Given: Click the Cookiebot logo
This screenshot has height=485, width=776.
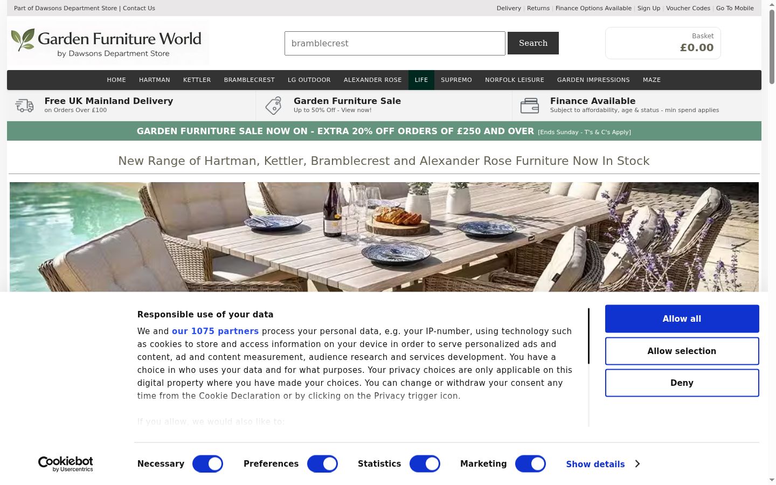Looking at the screenshot, I should point(66,464).
